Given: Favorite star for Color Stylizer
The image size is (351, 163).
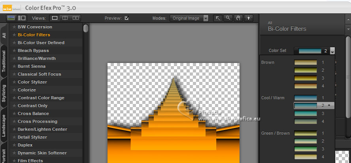Looking at the screenshot, I should [14, 82].
